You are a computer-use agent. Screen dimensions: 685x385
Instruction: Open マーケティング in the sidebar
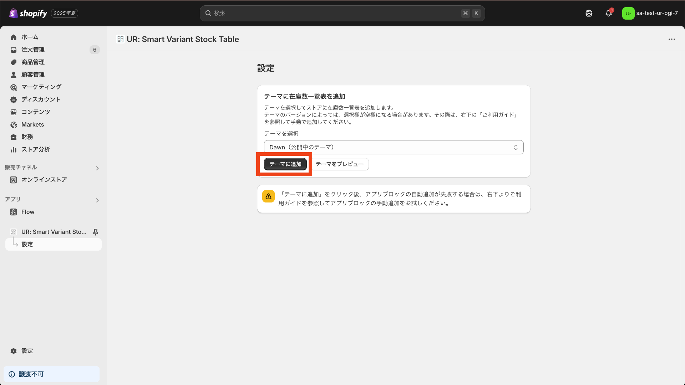point(41,87)
